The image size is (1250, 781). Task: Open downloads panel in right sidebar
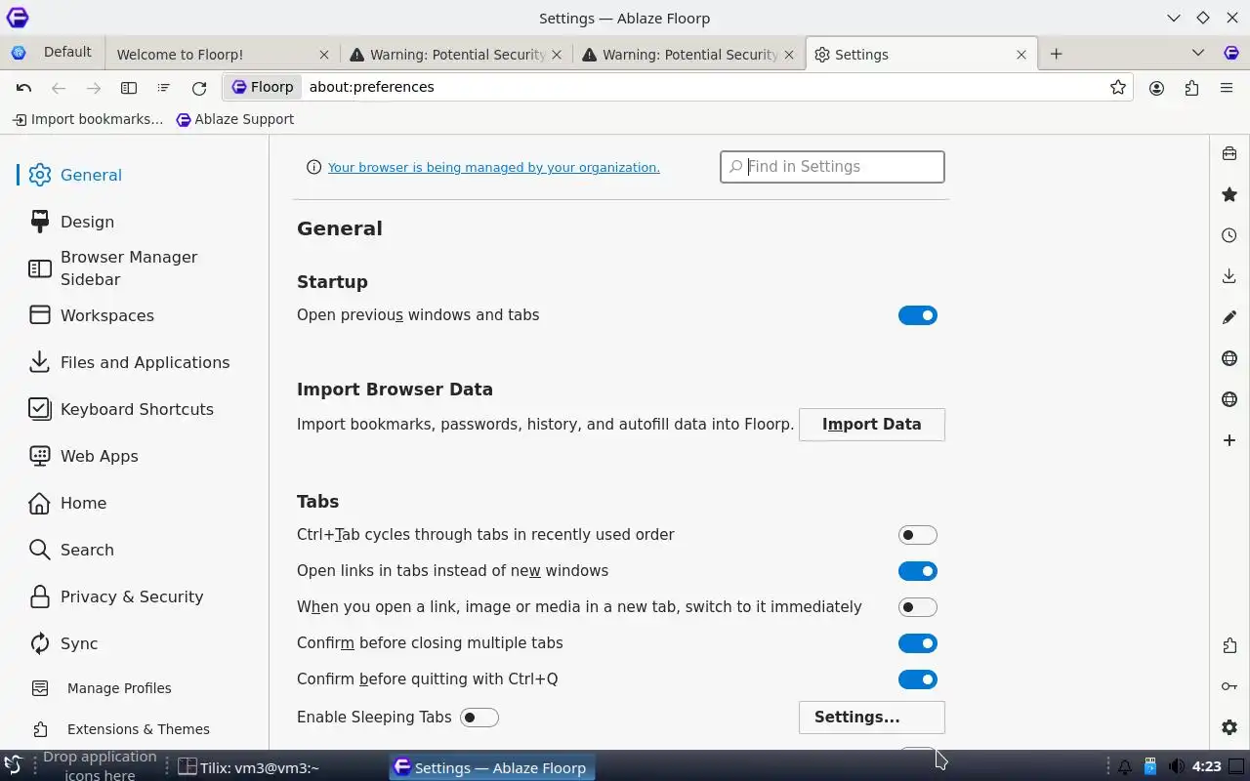pyautogui.click(x=1229, y=276)
